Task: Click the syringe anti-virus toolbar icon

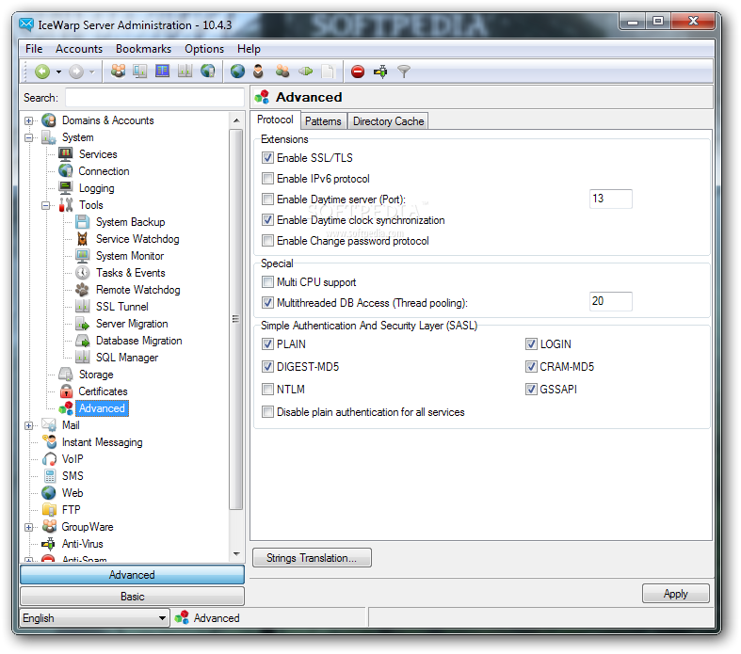Action: 380,72
